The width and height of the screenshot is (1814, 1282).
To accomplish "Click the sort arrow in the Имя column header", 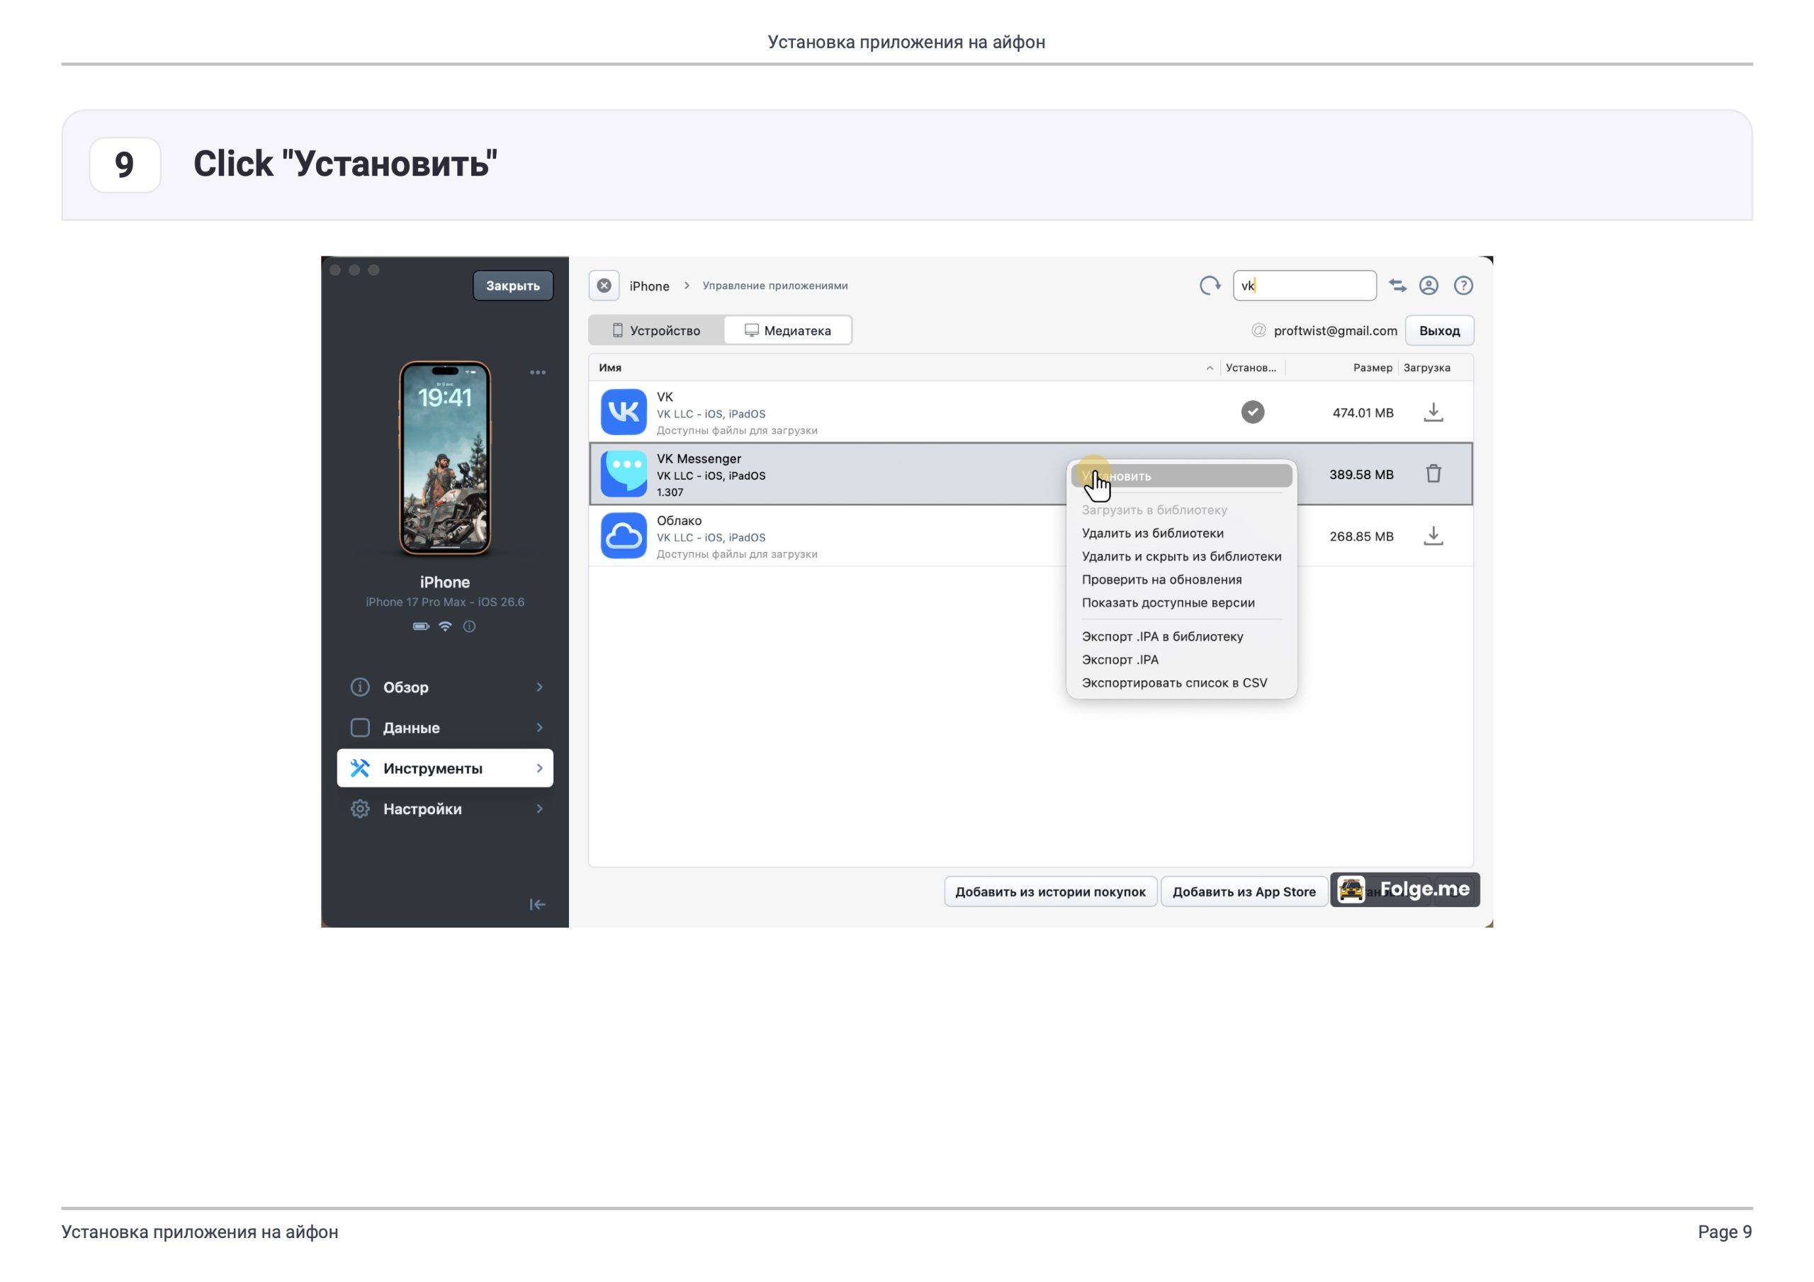I will tap(1210, 368).
